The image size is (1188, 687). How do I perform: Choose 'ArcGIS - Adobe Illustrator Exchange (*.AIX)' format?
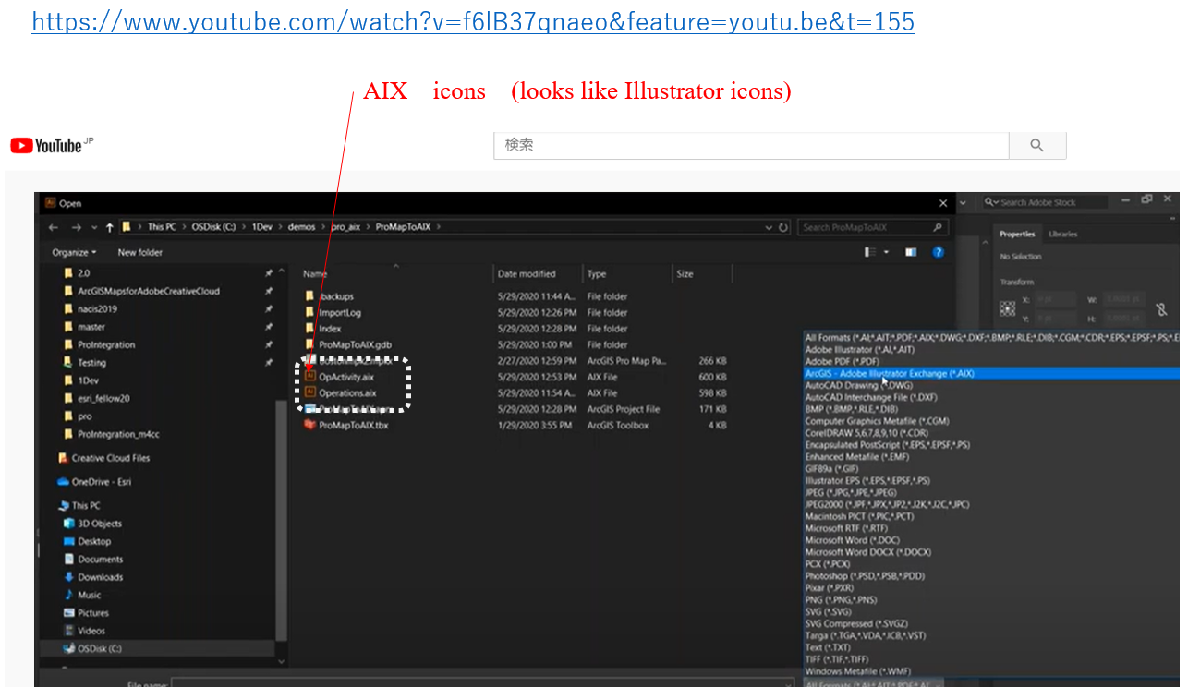[x=991, y=373]
